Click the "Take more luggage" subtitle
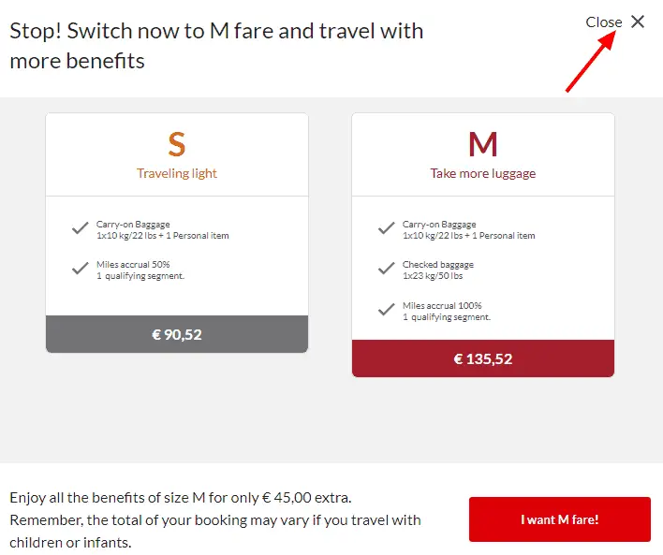This screenshot has height=555, width=663. tap(482, 173)
